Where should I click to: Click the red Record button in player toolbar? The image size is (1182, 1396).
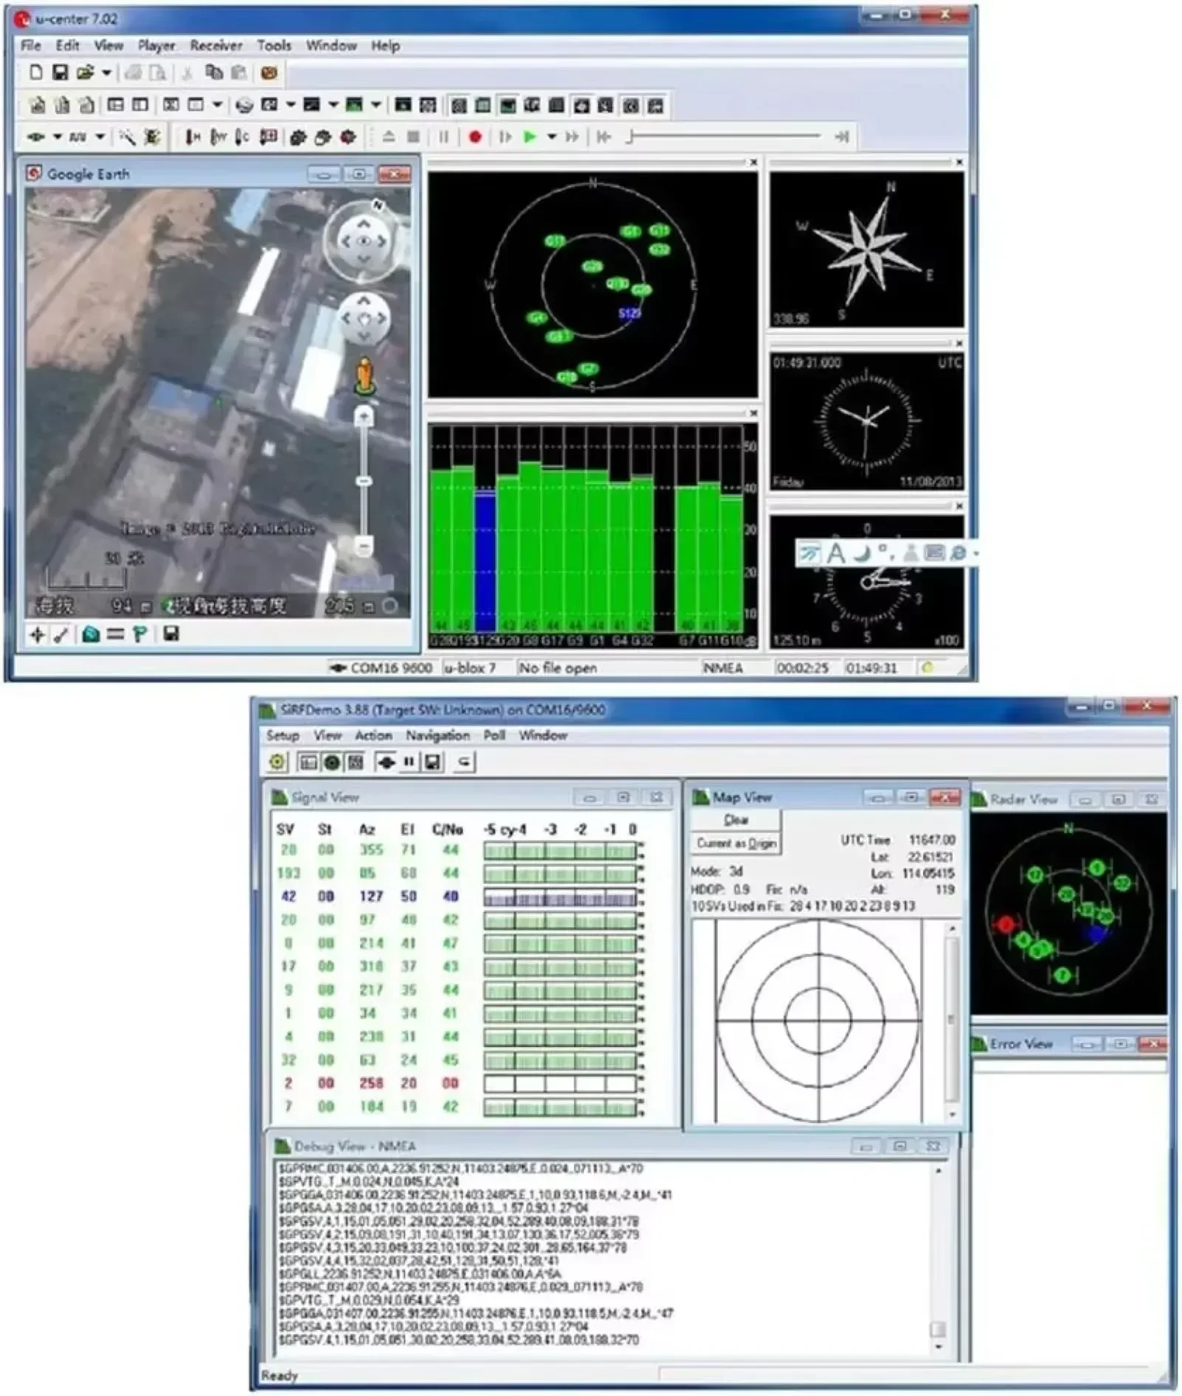point(475,137)
